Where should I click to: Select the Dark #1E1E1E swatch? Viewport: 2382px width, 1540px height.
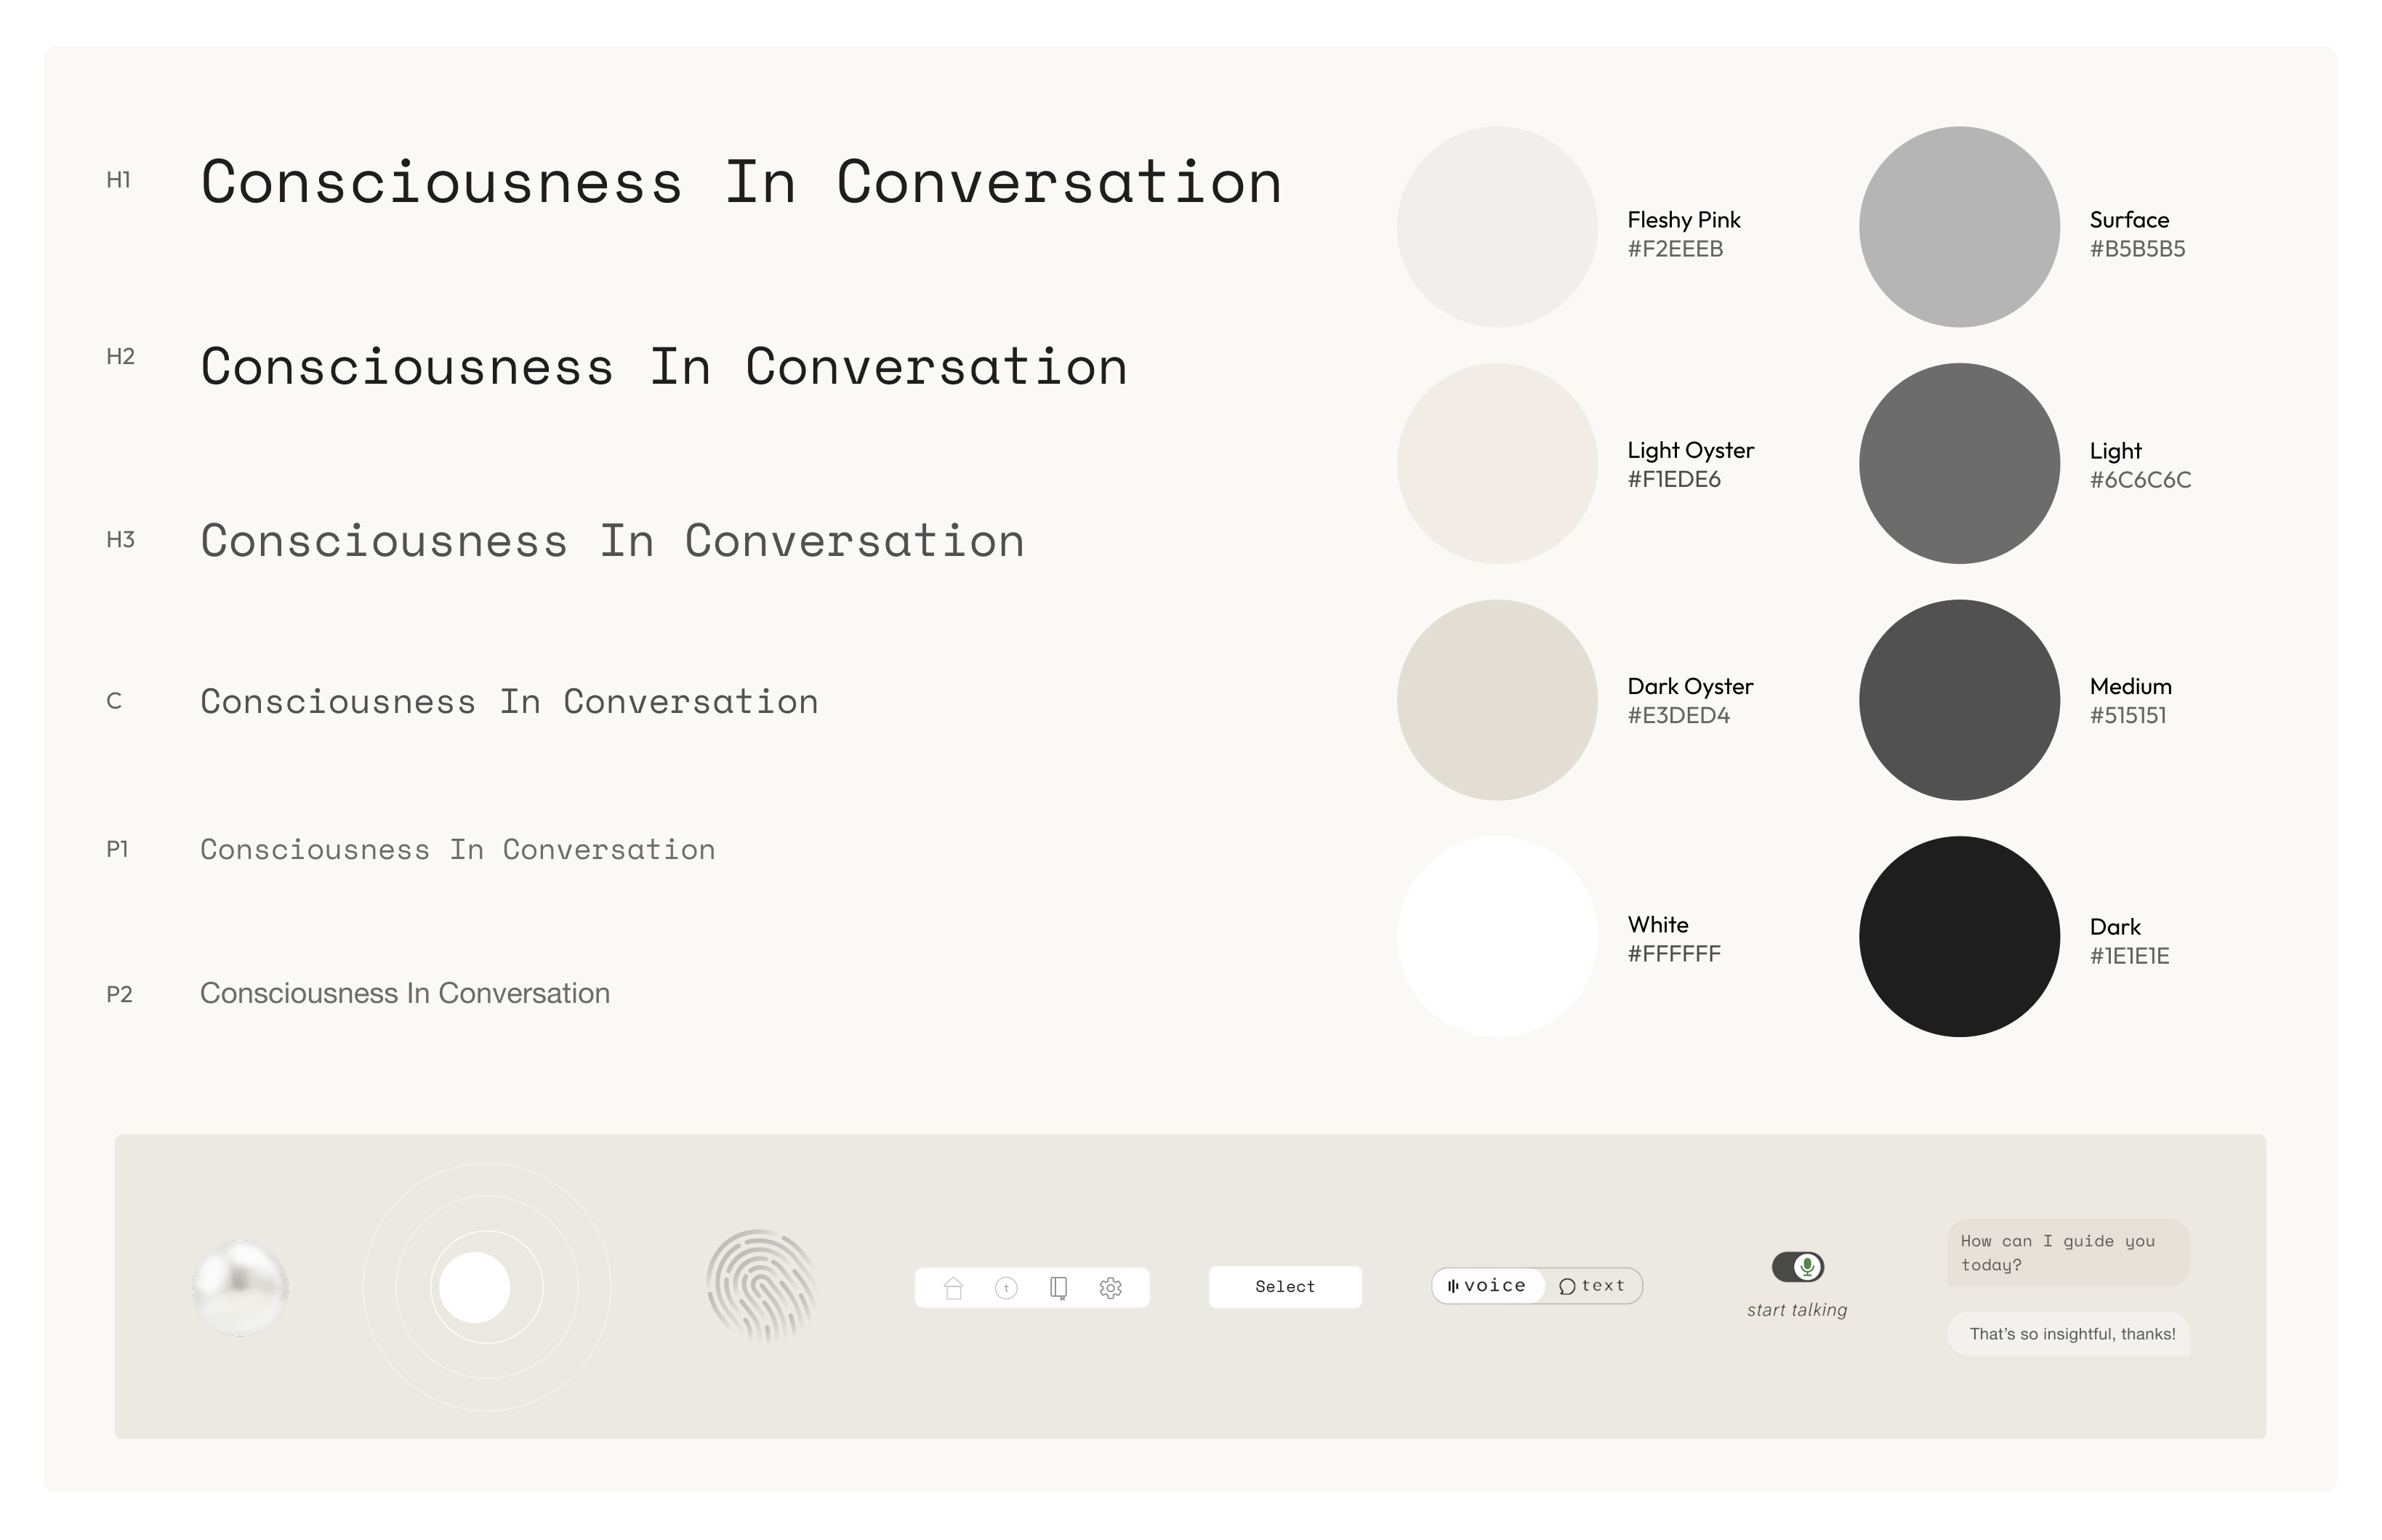(1958, 936)
